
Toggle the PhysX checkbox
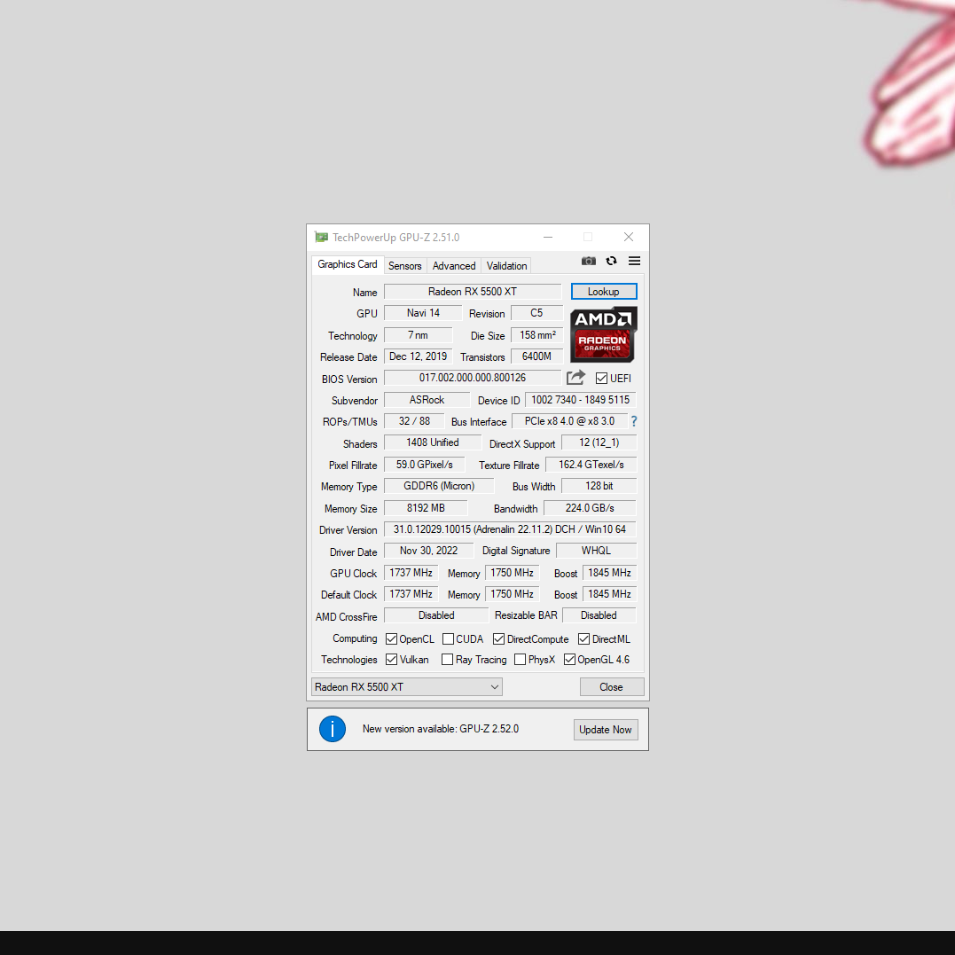point(521,660)
